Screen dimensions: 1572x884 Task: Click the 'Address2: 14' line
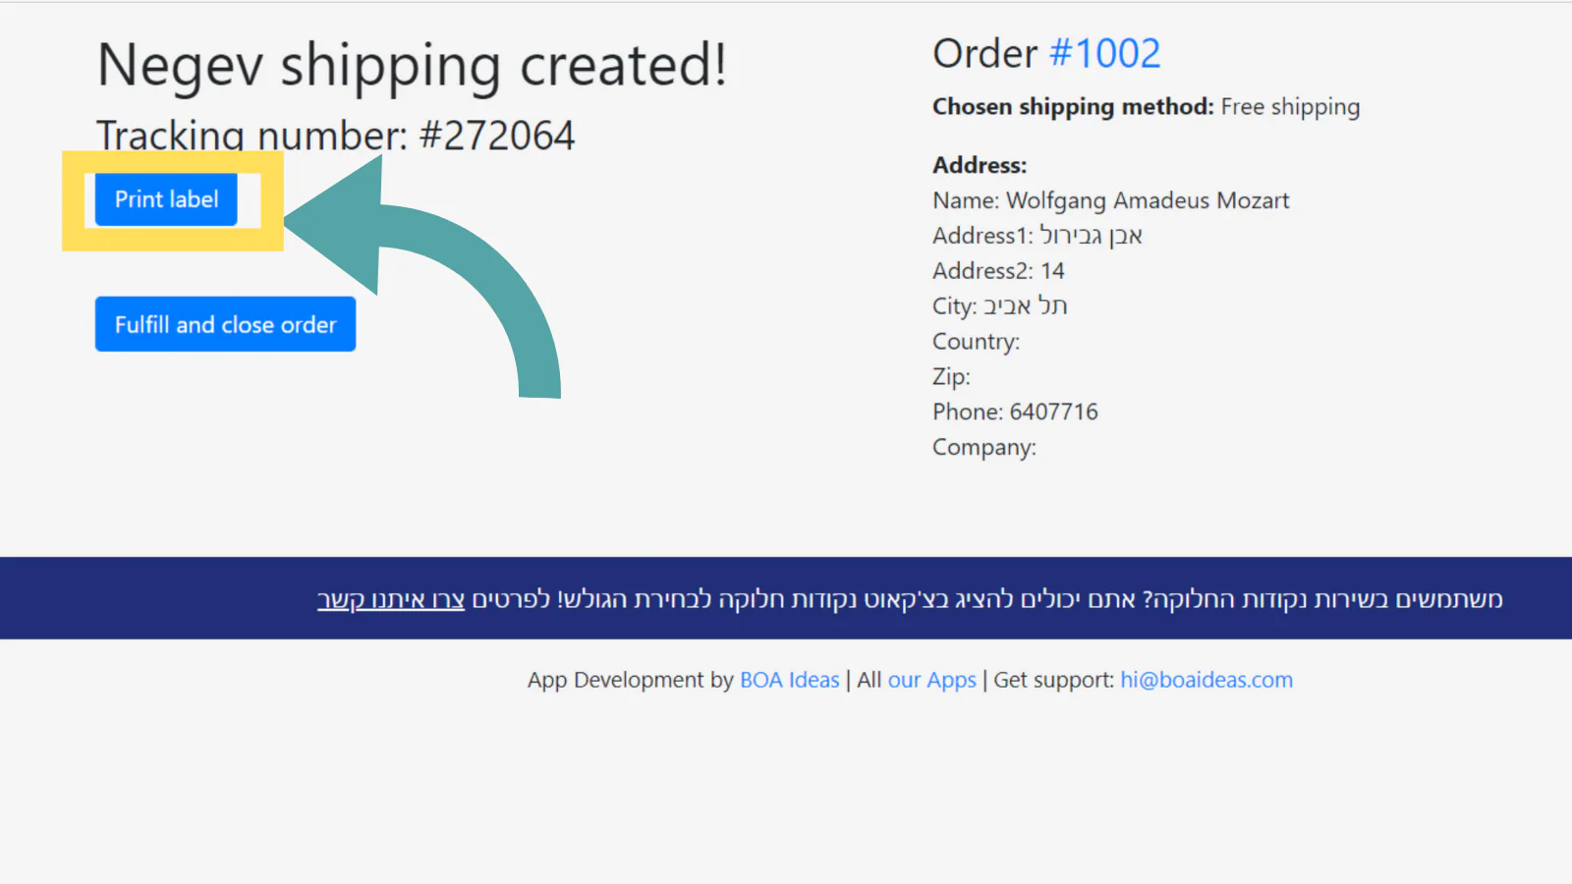[998, 271]
